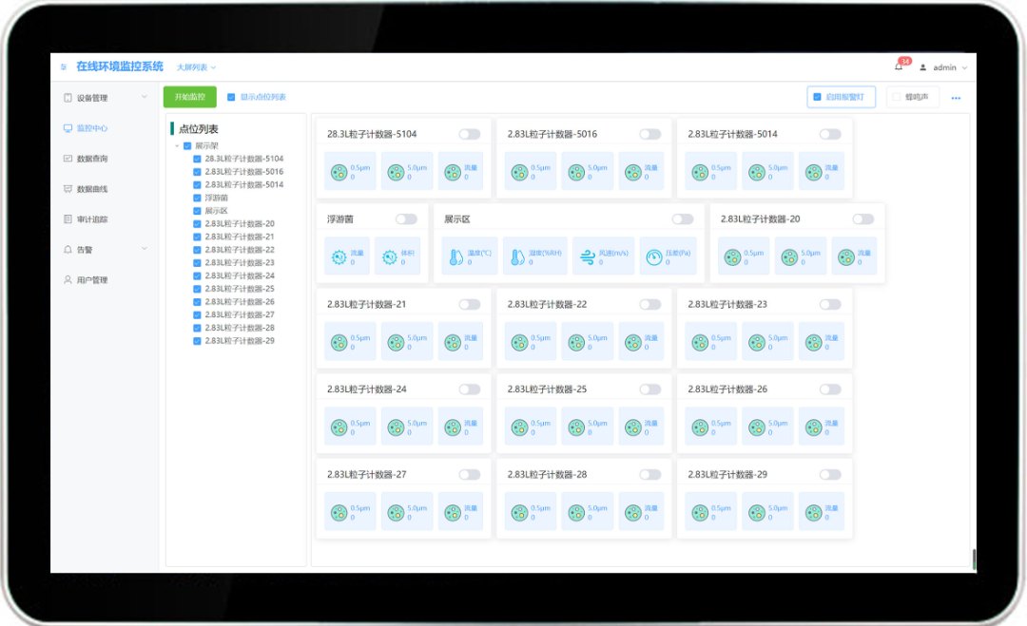1027x626 pixels.
Task: Open the three-dot more options icon
Action: point(956,98)
